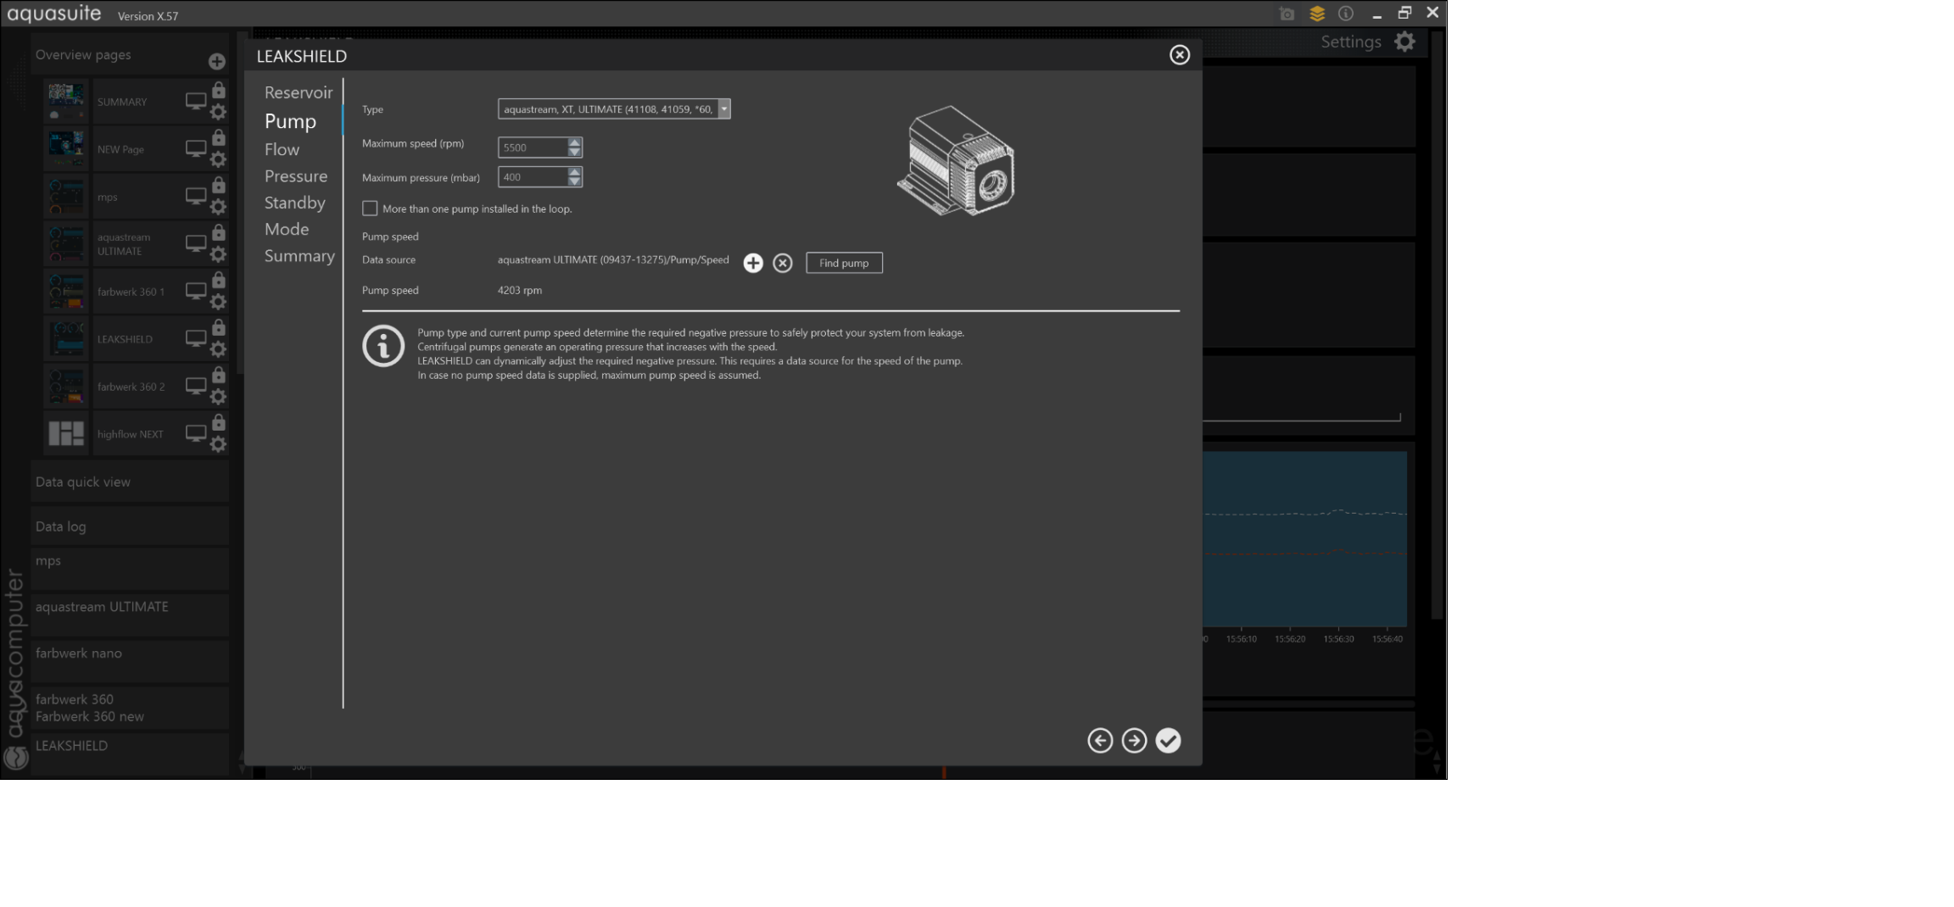1954x907 pixels.
Task: Open gear for aquastream ULTIMATE overview page
Action: pyautogui.click(x=218, y=254)
